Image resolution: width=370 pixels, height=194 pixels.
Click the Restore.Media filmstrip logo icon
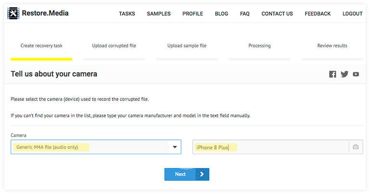coord(13,13)
